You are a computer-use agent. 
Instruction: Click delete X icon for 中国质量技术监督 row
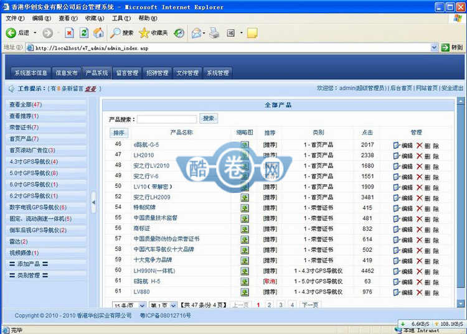click(x=419, y=219)
